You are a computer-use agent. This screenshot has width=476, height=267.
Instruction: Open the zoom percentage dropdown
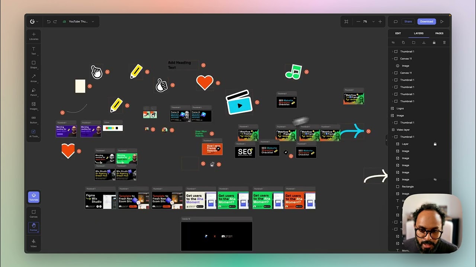(x=373, y=22)
